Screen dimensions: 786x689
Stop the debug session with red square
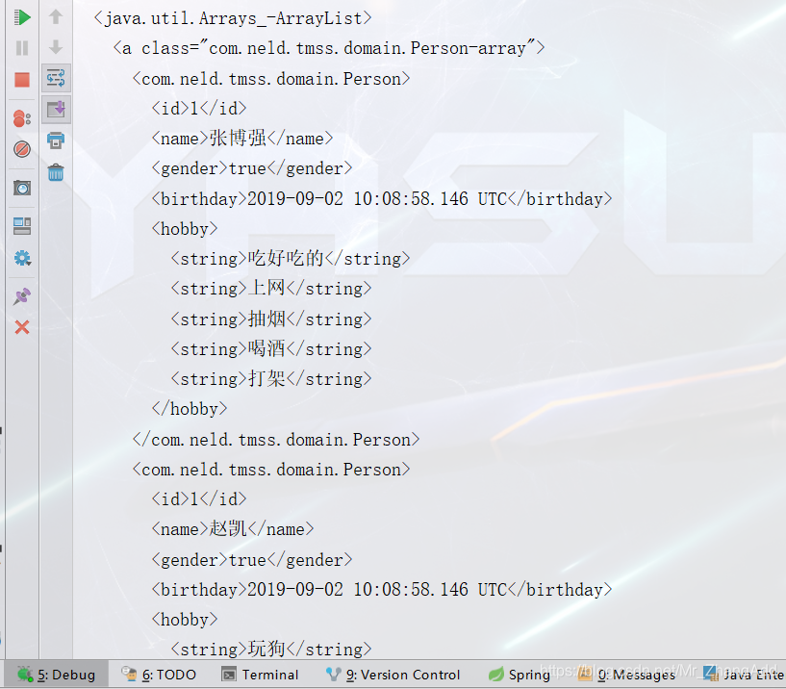[21, 79]
